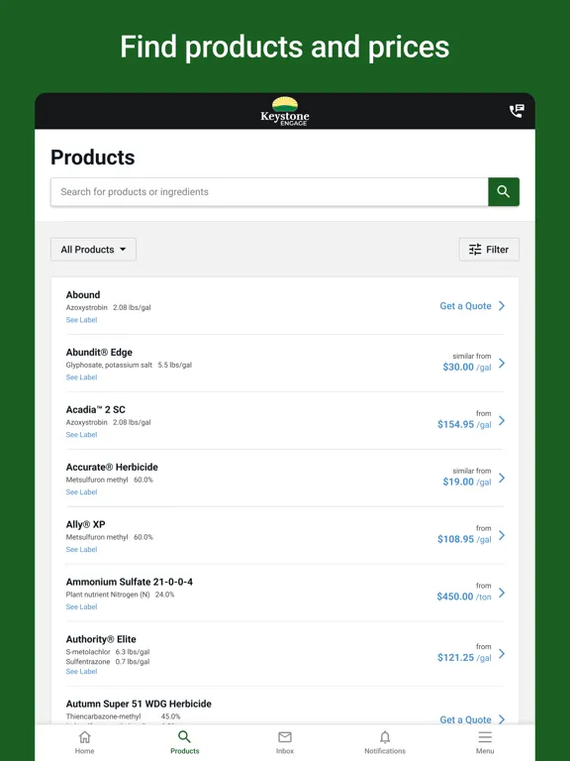Select the Accurate® Herbicide product name
This screenshot has width=570, height=761.
pos(112,467)
